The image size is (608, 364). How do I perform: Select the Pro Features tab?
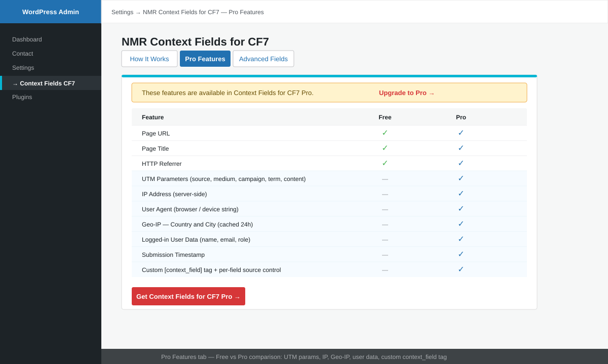pos(205,59)
